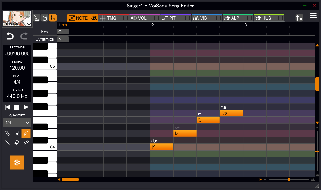
Task: Undo the last action
Action: pyautogui.click(x=10, y=36)
